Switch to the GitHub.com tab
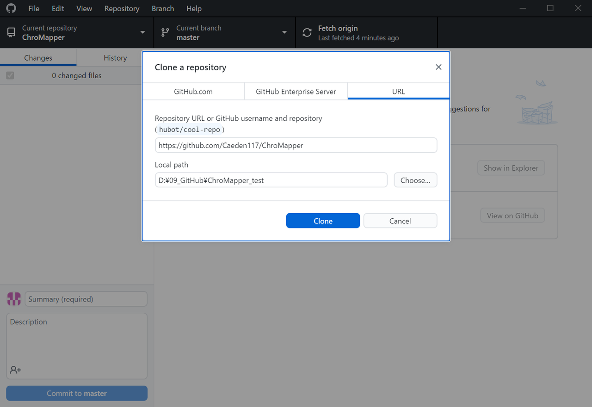 pos(193,92)
